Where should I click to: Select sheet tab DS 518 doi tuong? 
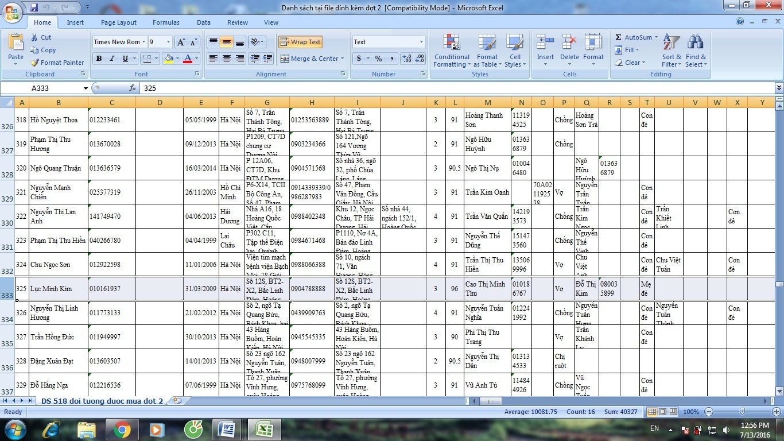click(102, 401)
